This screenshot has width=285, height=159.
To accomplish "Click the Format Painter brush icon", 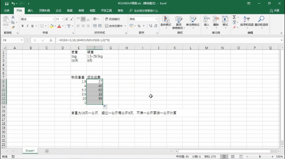I will pos(13,27).
